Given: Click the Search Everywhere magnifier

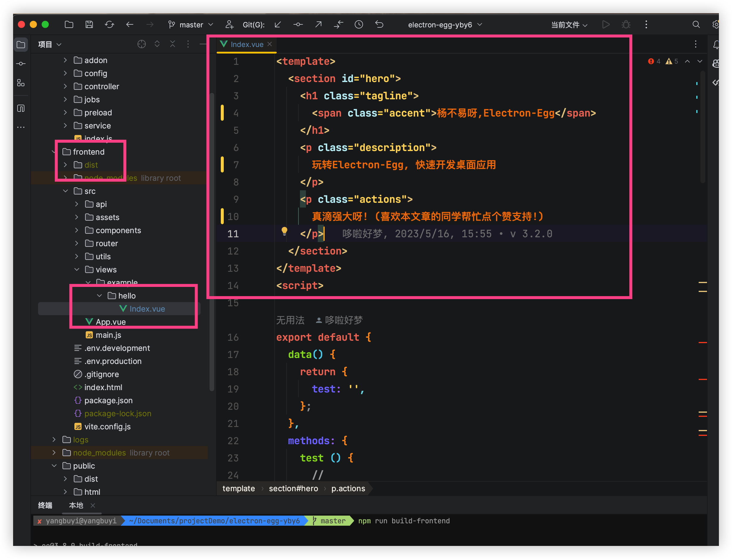Looking at the screenshot, I should [696, 25].
